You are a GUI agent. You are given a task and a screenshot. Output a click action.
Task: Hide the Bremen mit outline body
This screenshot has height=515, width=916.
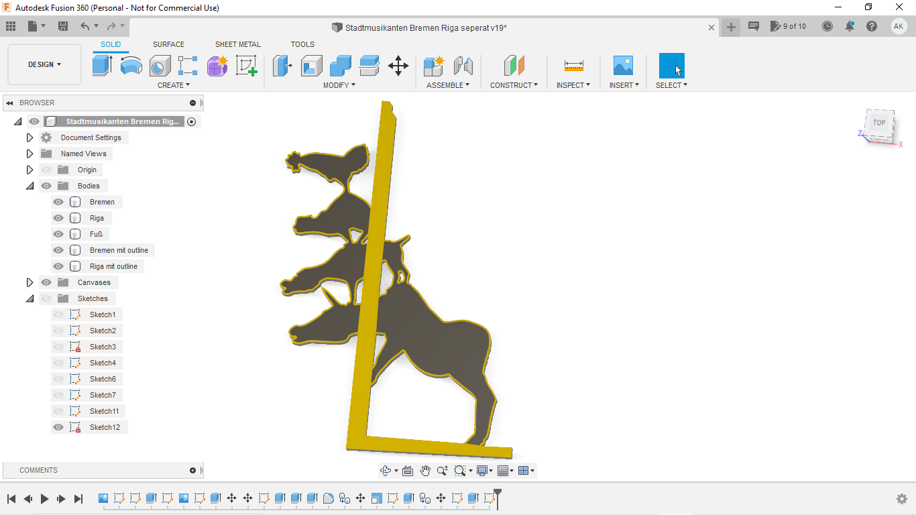[58, 250]
